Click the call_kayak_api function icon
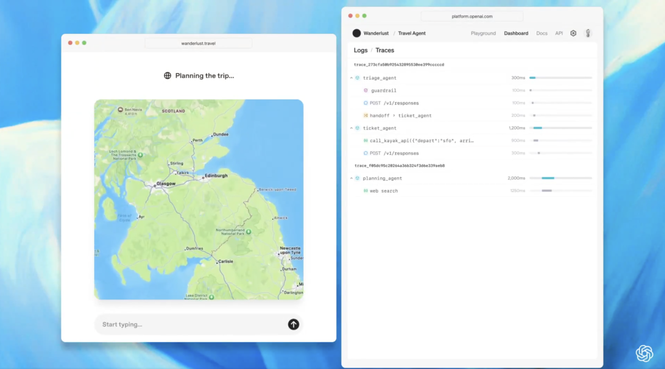This screenshot has width=665, height=369. click(366, 141)
